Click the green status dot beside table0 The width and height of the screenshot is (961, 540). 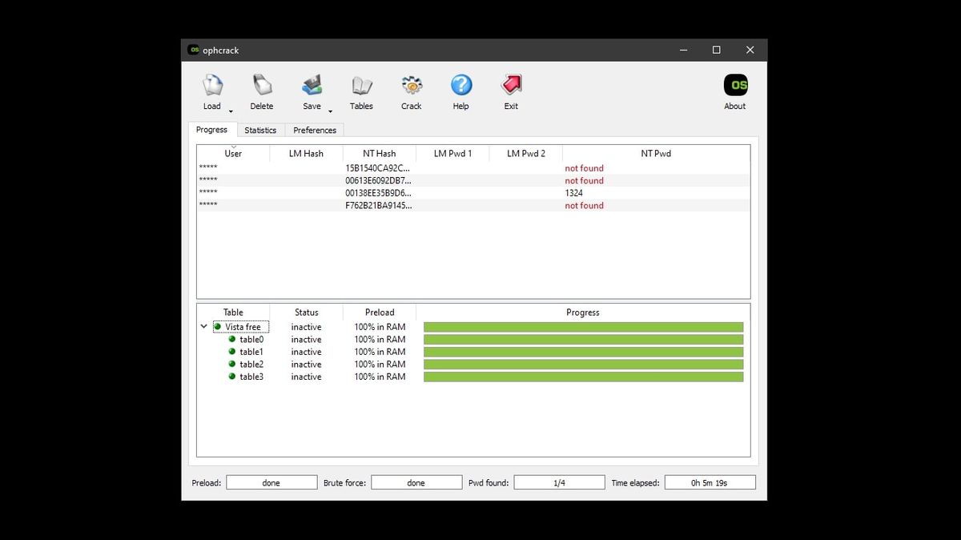pos(233,339)
